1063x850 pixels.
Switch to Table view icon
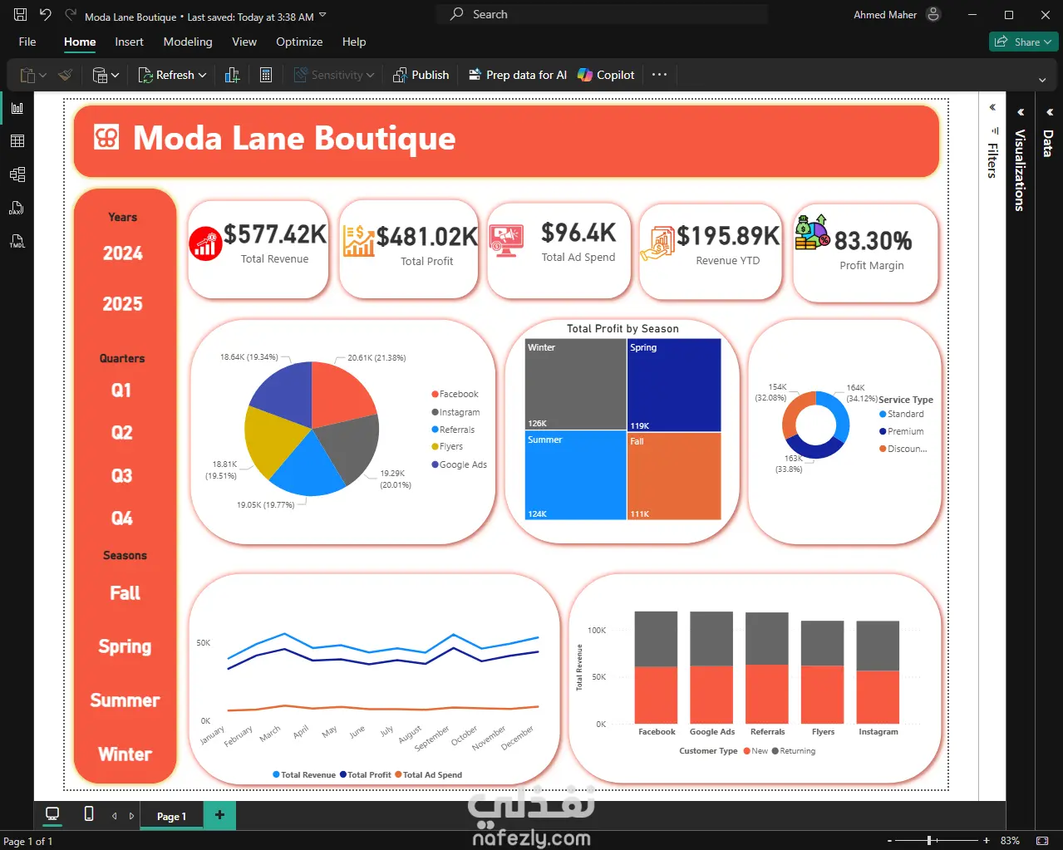tap(17, 141)
